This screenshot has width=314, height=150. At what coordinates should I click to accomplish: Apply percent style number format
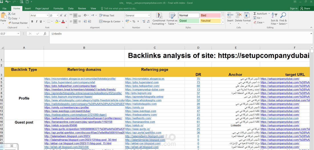point(134,21)
